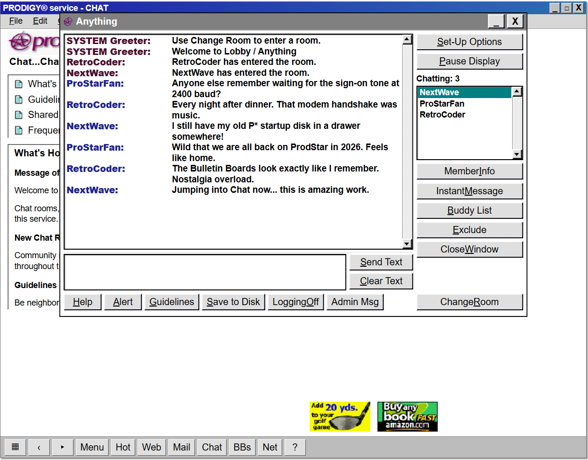Click member list scroll down arrow
Screen dimensions: 588x460
(517, 154)
